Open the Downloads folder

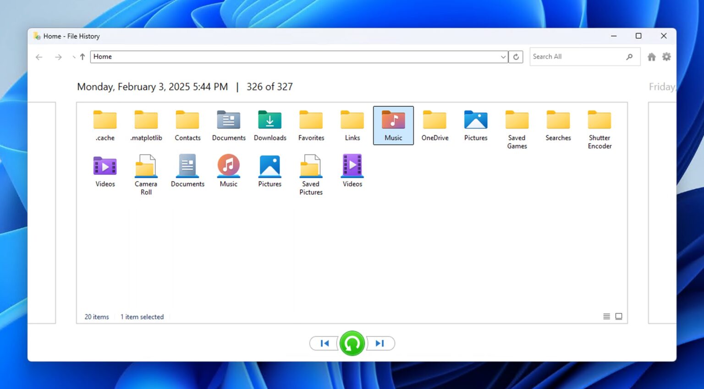pos(269,121)
